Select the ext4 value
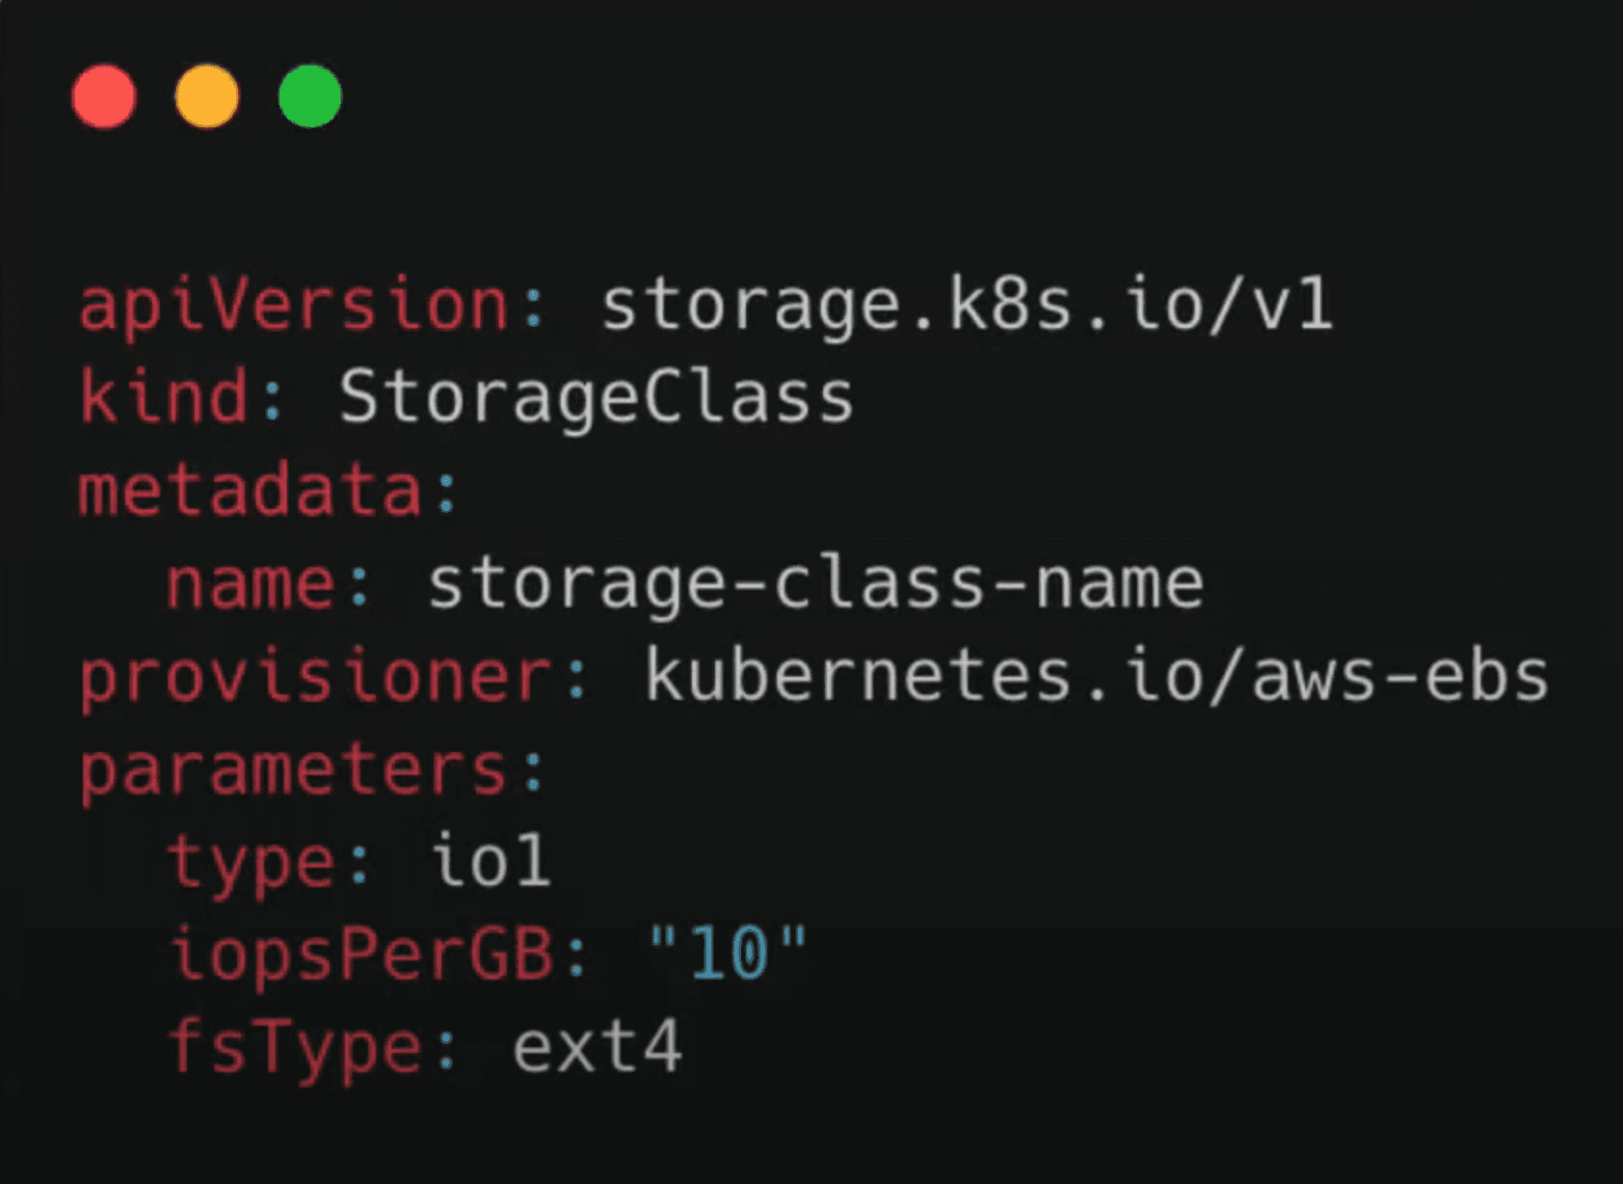This screenshot has width=1623, height=1184. coord(597,1047)
